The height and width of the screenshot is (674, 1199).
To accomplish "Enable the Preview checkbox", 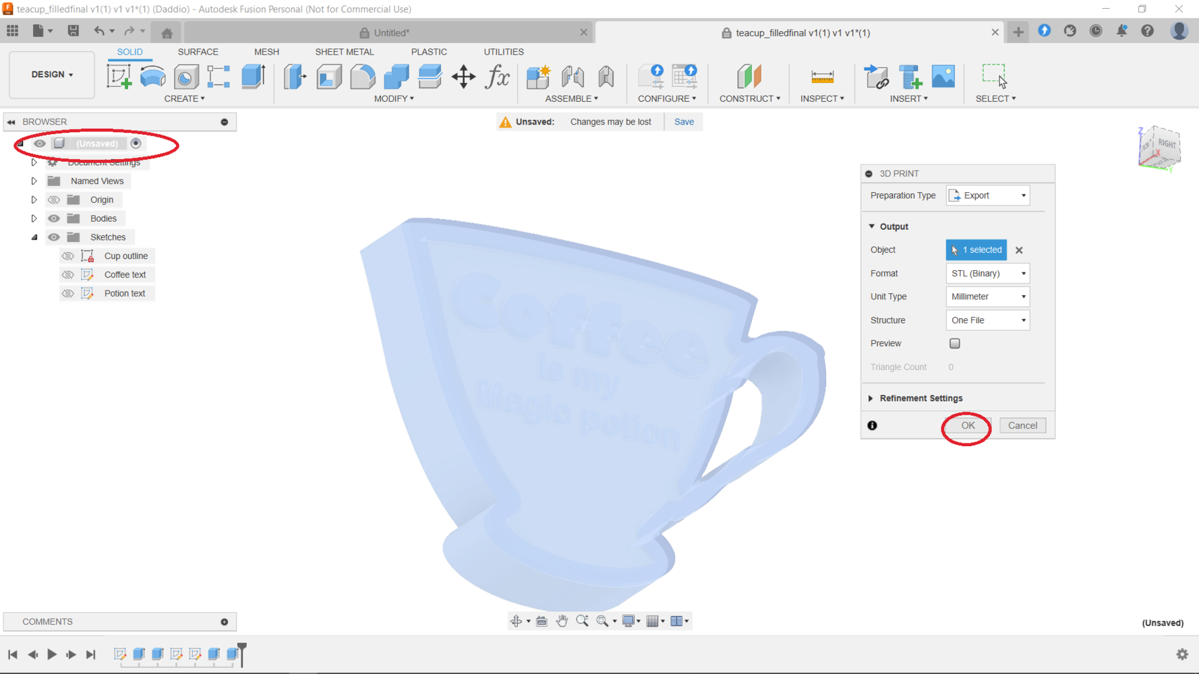I will coord(954,343).
